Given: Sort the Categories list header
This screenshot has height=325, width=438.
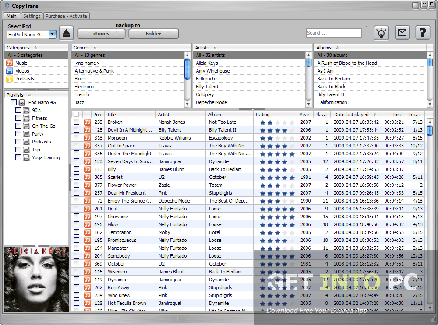Looking at the screenshot, I should coord(36,48).
